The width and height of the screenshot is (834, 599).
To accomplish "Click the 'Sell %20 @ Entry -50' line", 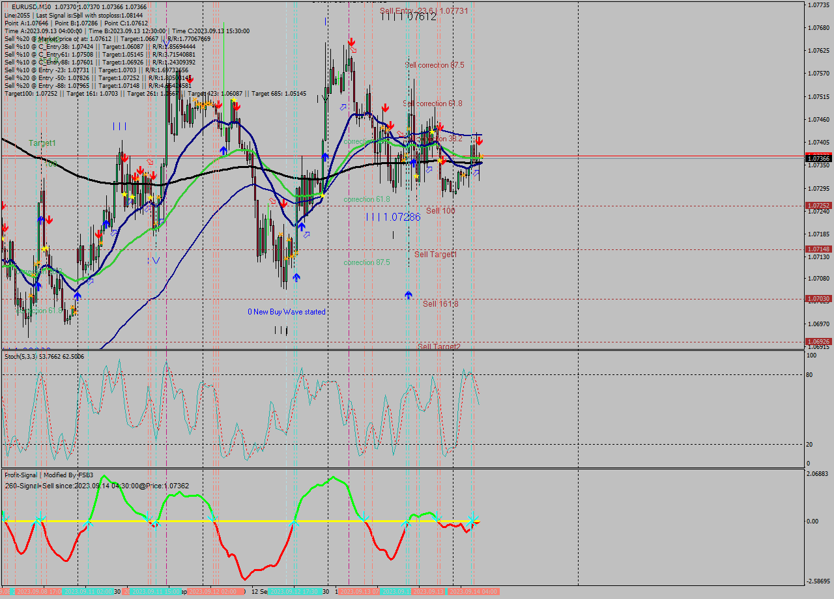I will coord(98,77).
